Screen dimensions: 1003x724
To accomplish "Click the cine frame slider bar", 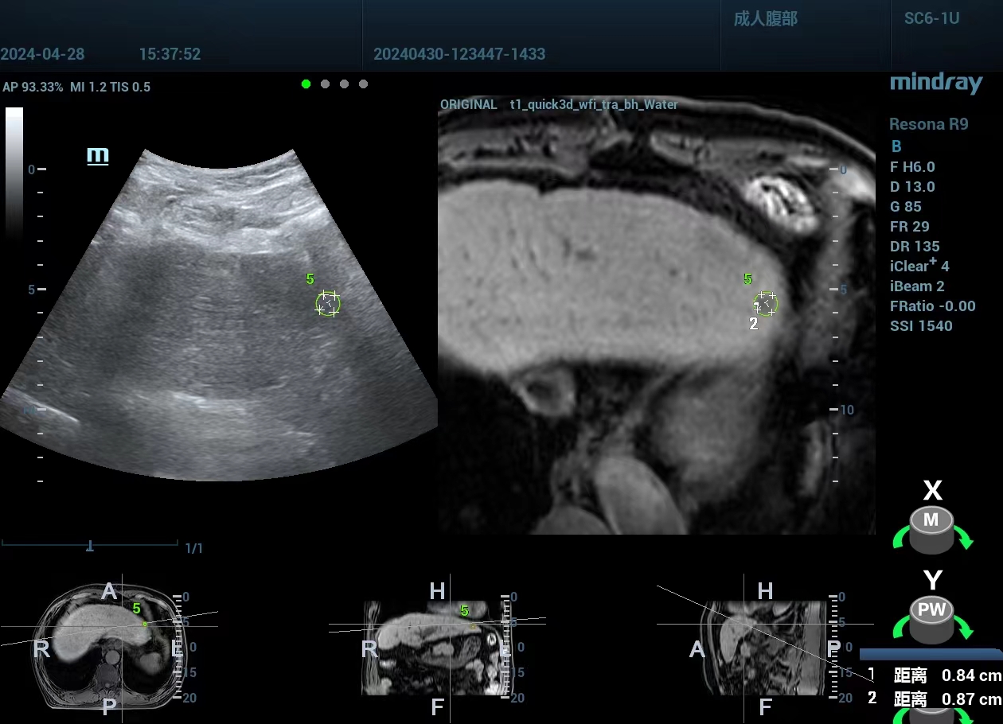I will [x=90, y=546].
